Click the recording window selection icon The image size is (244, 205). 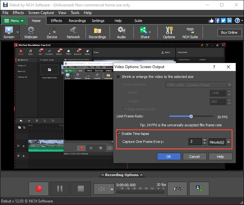[x=199, y=189]
